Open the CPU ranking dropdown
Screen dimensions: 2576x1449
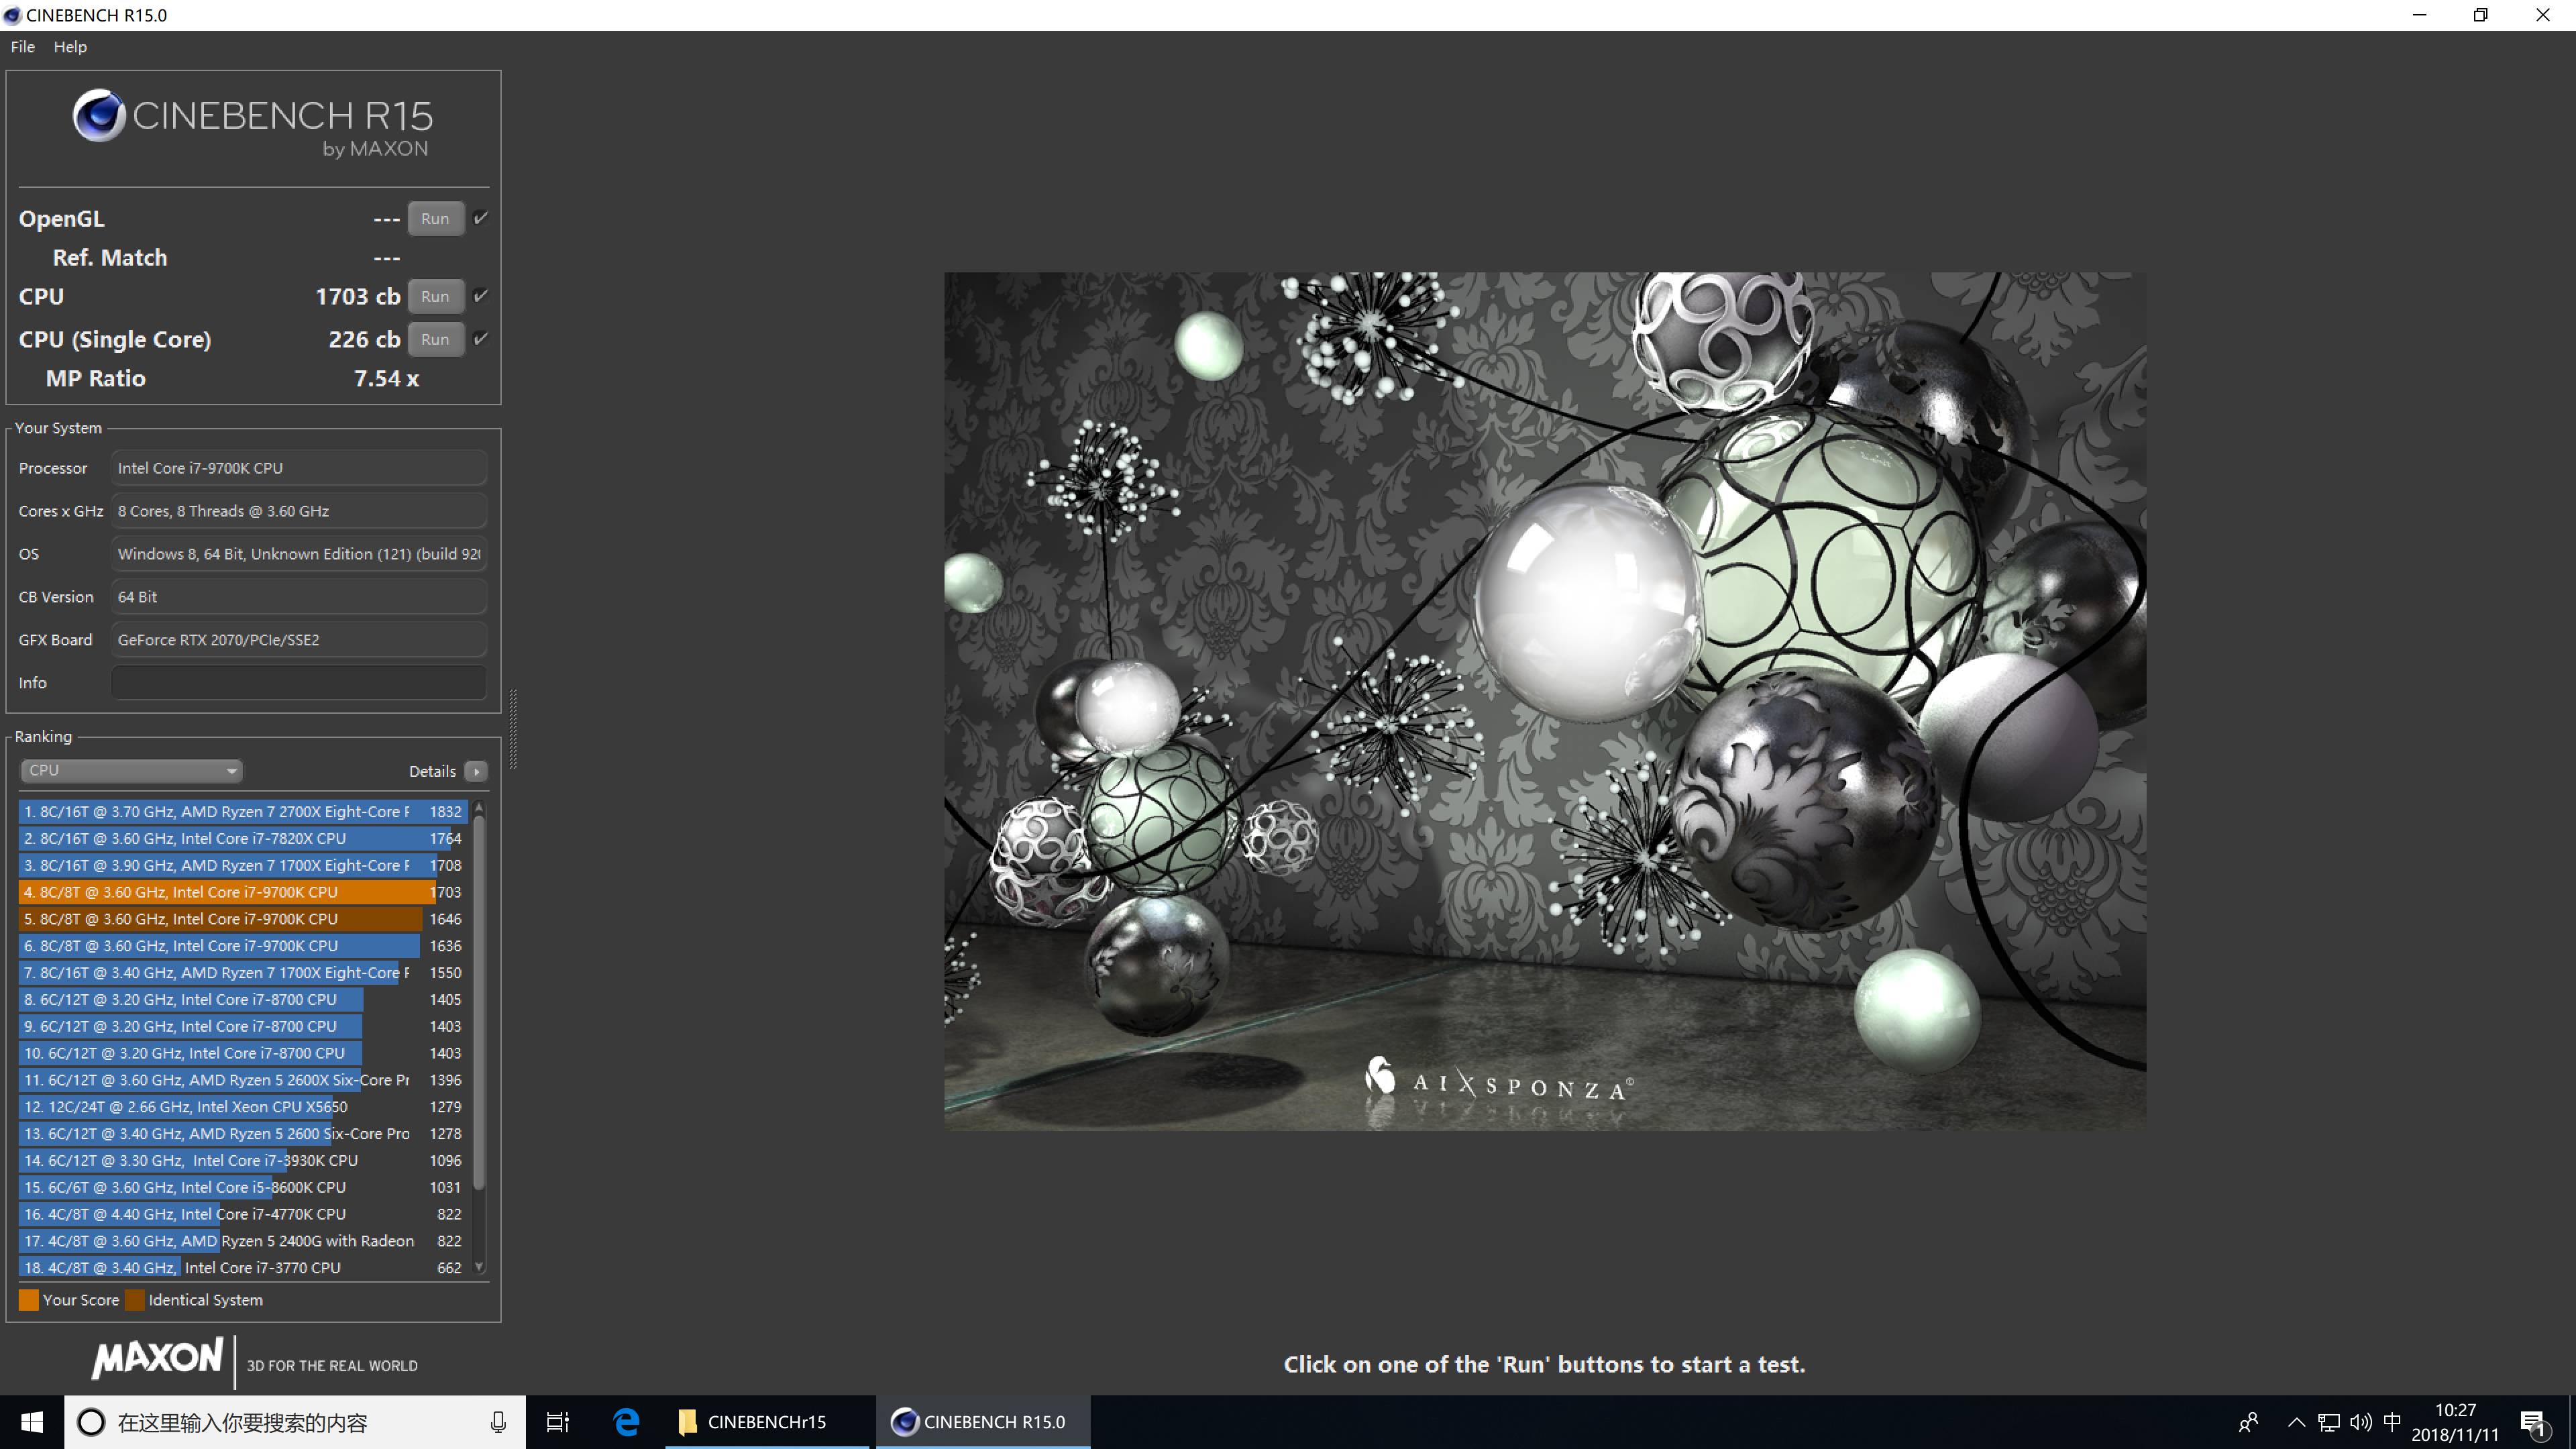pyautogui.click(x=131, y=770)
